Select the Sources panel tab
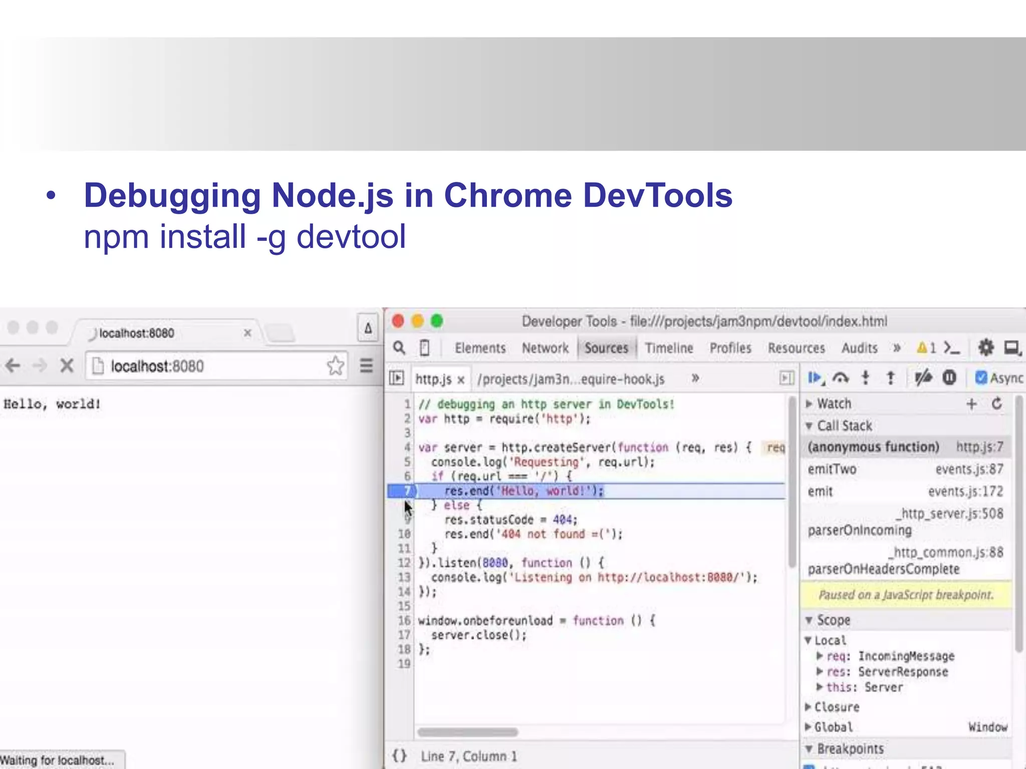This screenshot has height=769, width=1026. tap(606, 348)
